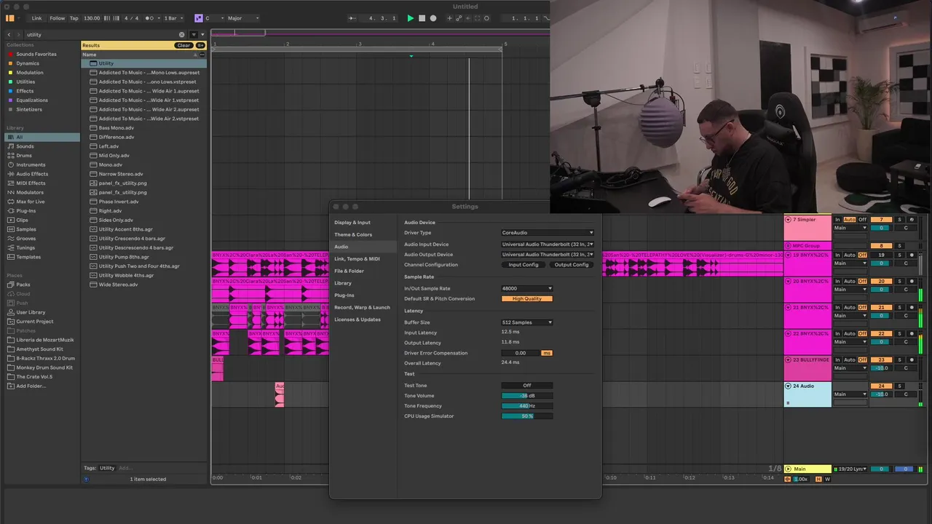Image resolution: width=932 pixels, height=524 pixels.
Task: Open Sounds library category
Action: click(25, 146)
